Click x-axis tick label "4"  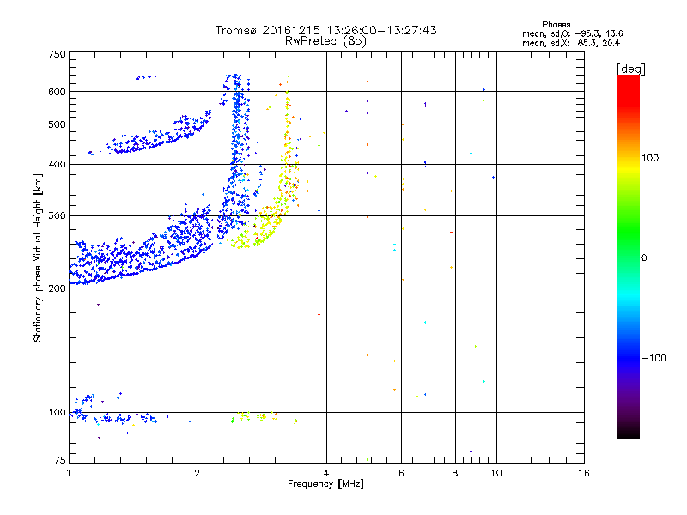[326, 473]
